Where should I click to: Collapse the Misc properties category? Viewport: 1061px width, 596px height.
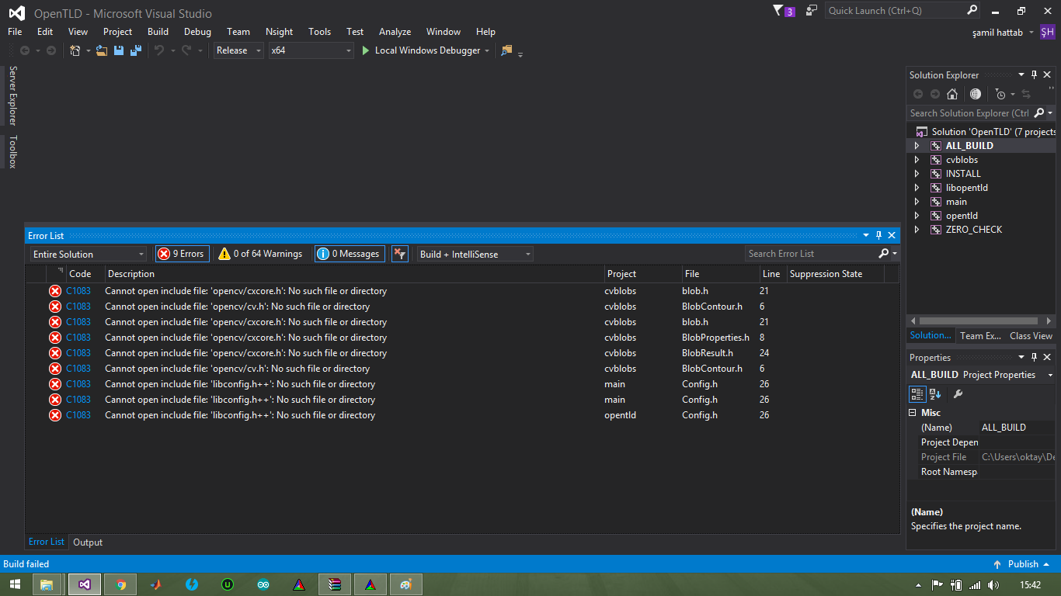(x=913, y=413)
